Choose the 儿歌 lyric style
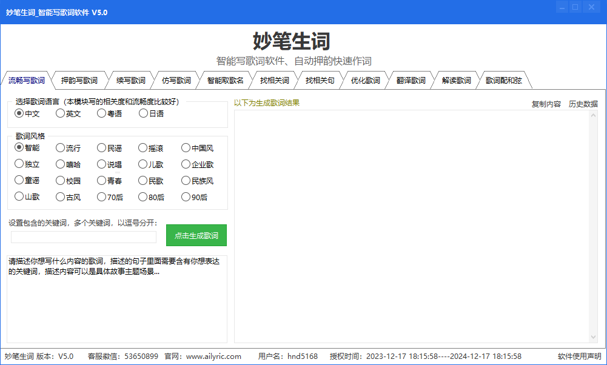Viewport: 607px width, 365px height. [151, 164]
